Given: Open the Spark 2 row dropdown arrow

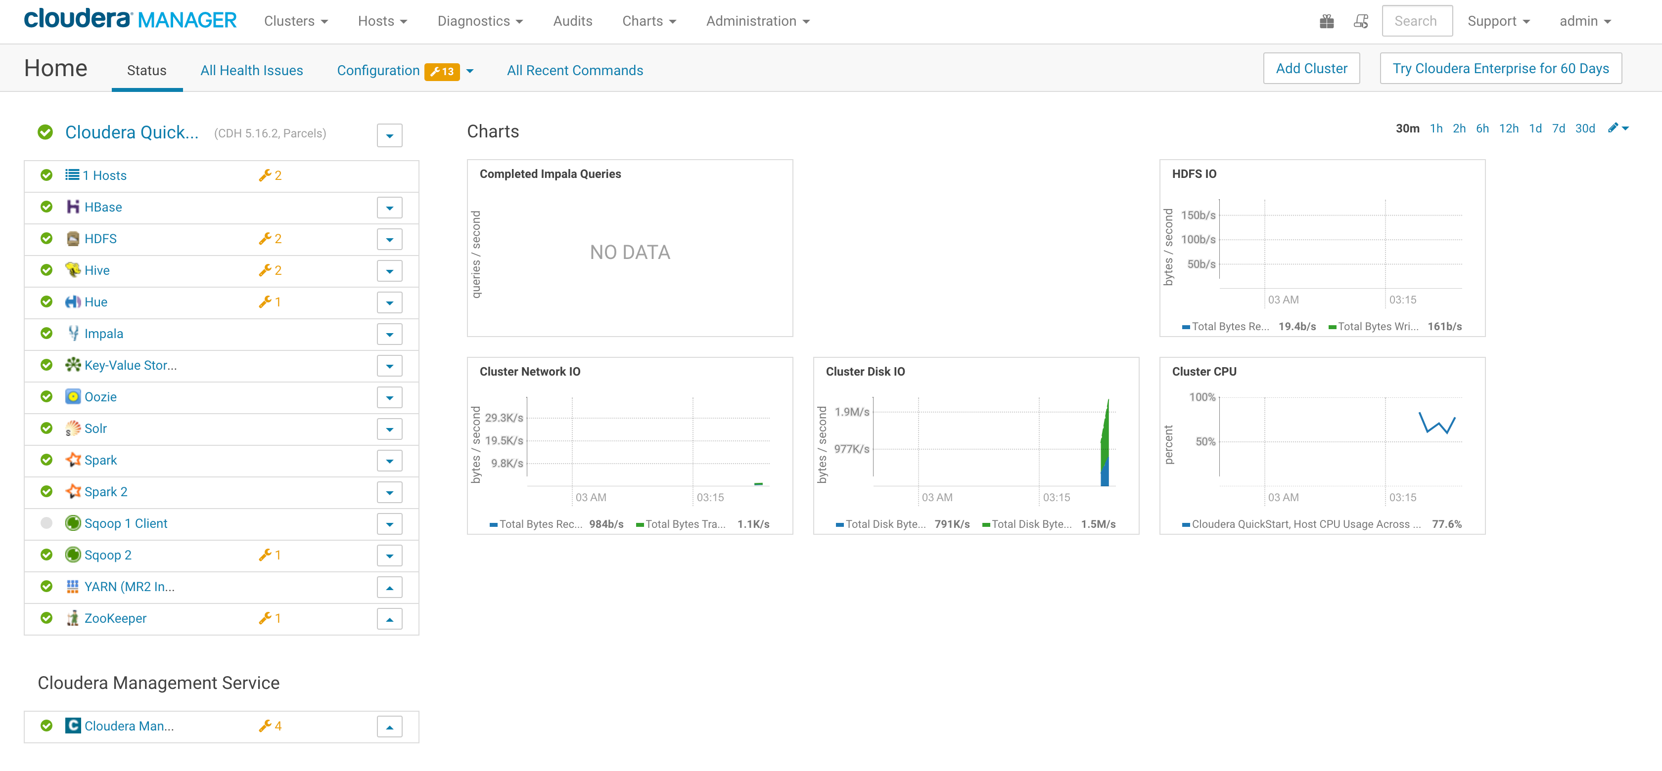Looking at the screenshot, I should click(389, 492).
